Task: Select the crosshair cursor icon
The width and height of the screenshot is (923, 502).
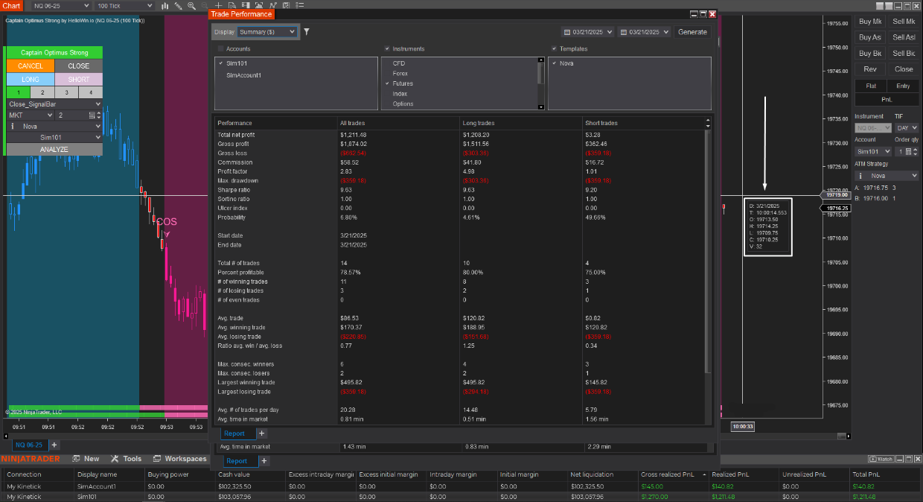Action: click(x=218, y=5)
